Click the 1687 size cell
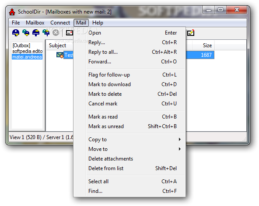 pos(206,55)
